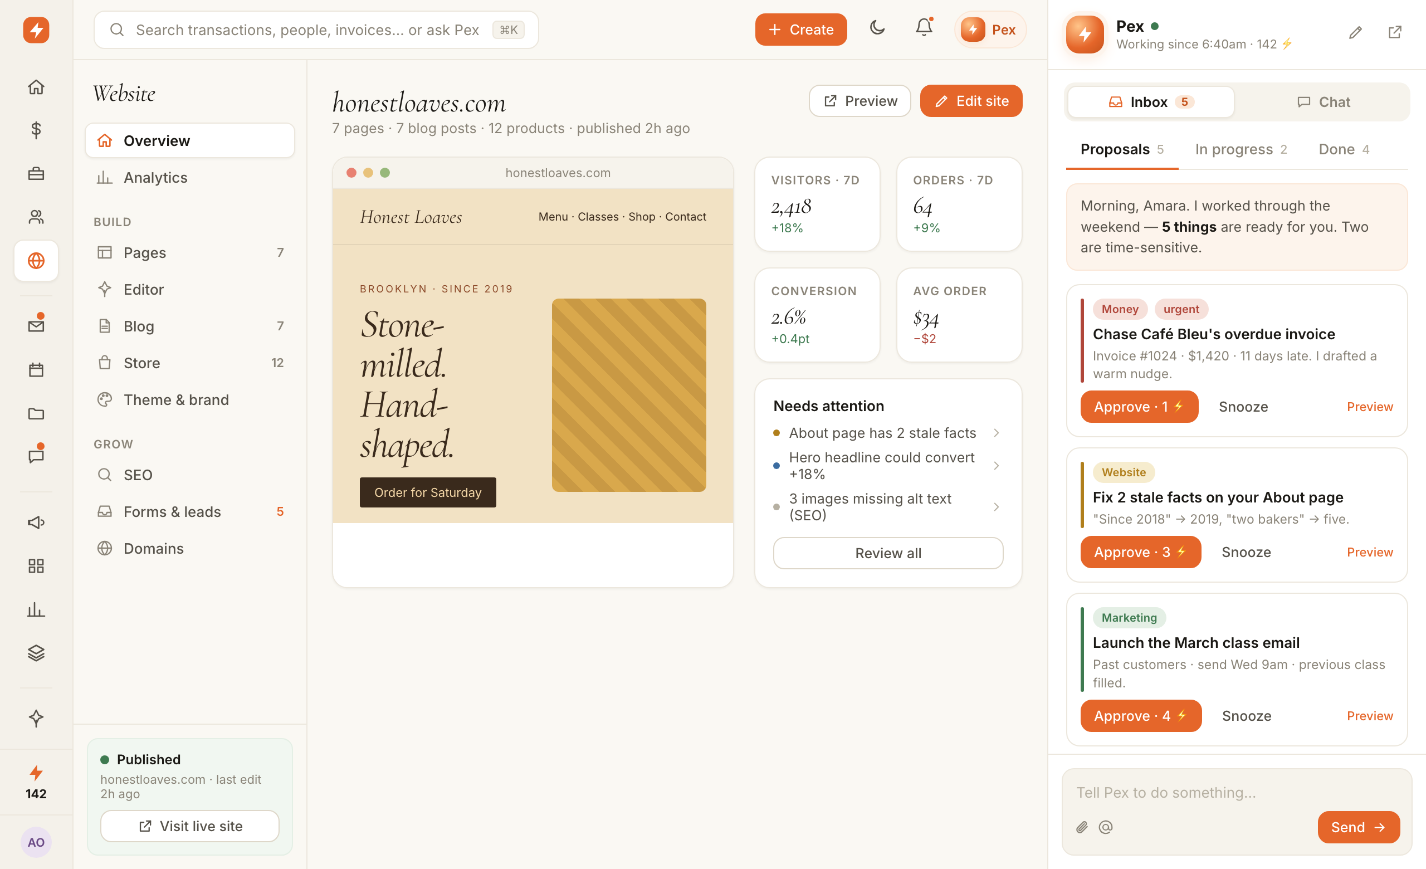Snooze the About page facts proposal
Image resolution: width=1426 pixels, height=869 pixels.
pyautogui.click(x=1246, y=552)
